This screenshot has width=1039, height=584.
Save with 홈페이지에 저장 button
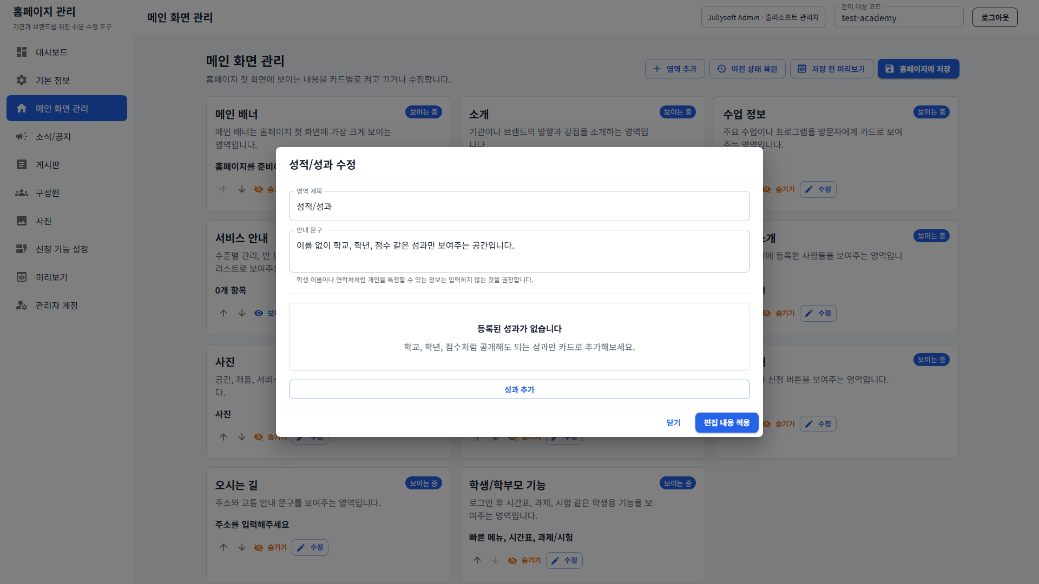(918, 69)
